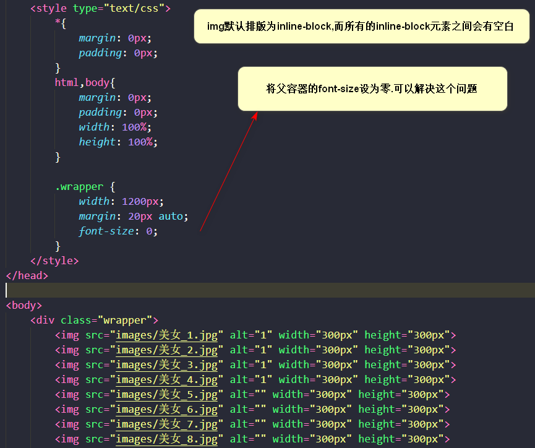
Task: Click alt="1" on the 美女_3.jpg line
Action: (250, 364)
